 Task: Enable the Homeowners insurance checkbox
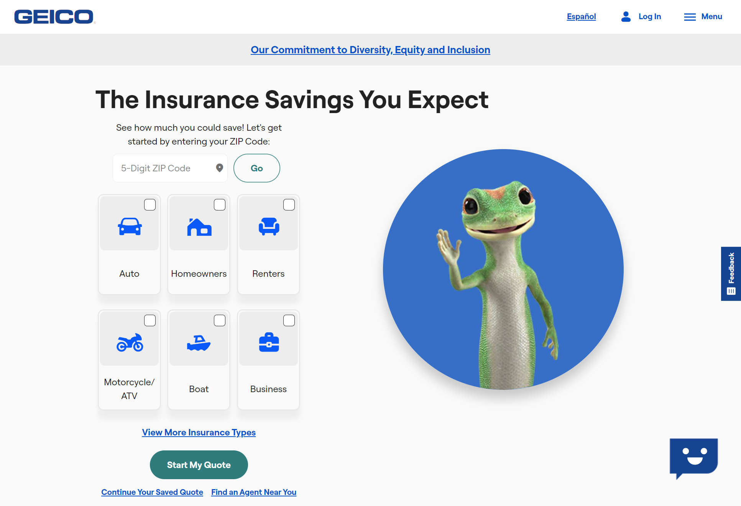pyautogui.click(x=220, y=204)
